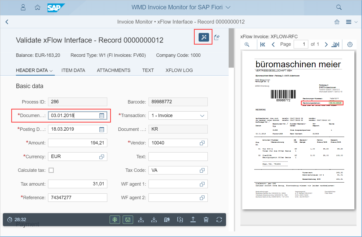Open the ATTACHMENTS tab
The width and height of the screenshot is (362, 237).
pyautogui.click(x=114, y=70)
